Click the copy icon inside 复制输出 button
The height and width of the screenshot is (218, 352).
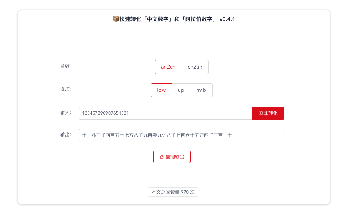[162, 157]
